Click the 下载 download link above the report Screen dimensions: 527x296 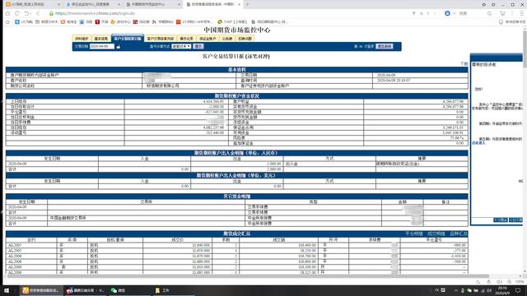(x=464, y=64)
